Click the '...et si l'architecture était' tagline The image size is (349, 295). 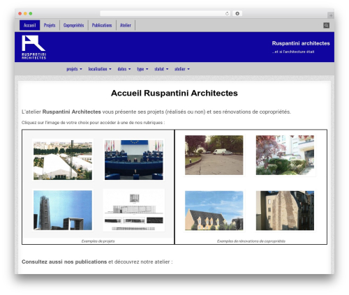[293, 52]
